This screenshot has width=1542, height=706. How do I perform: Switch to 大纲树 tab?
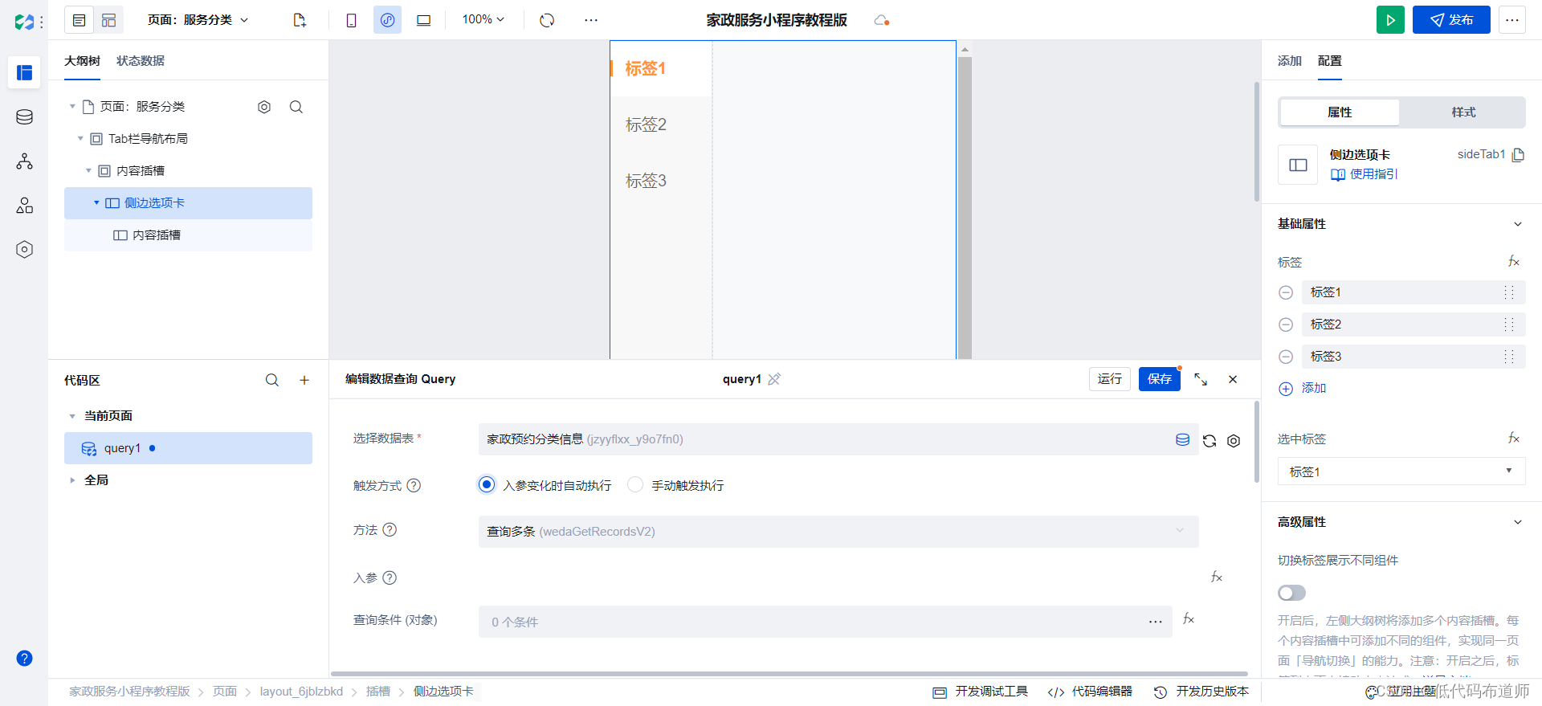tap(82, 61)
